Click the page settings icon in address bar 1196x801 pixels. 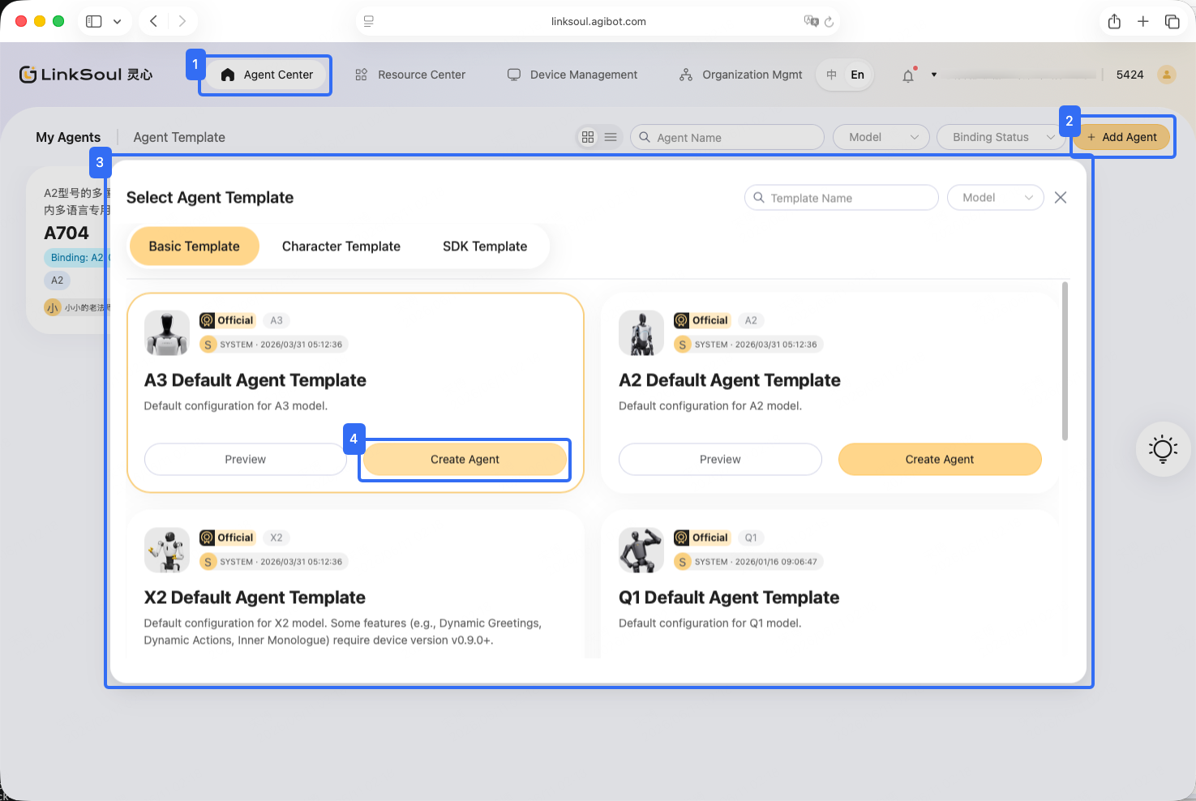tap(369, 21)
